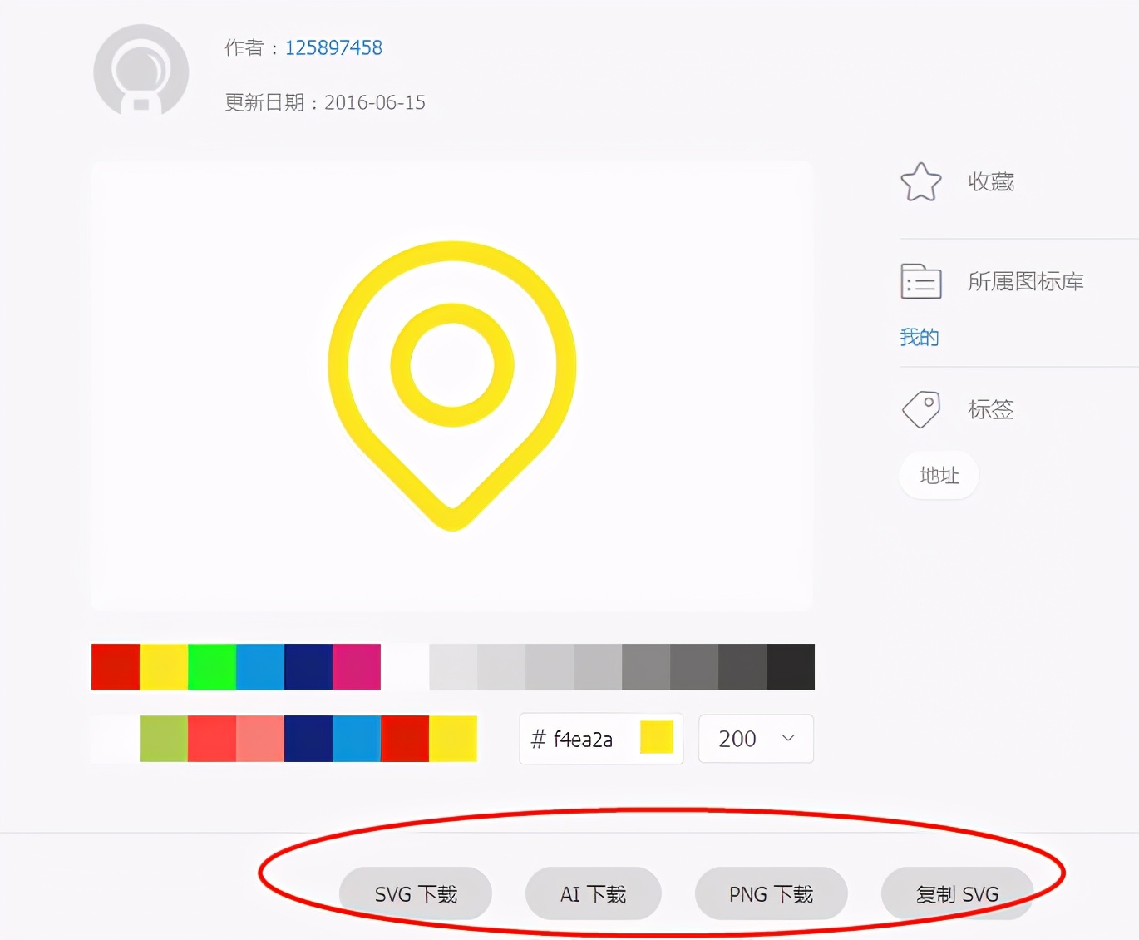Image resolution: width=1139 pixels, height=940 pixels.
Task: Open the 我的 icon library link
Action: point(920,337)
